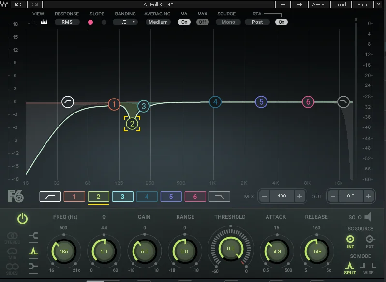Screen dimensions: 386x282
Task: Click the RELEASE knob showing 149
Action: pyautogui.click(x=317, y=251)
